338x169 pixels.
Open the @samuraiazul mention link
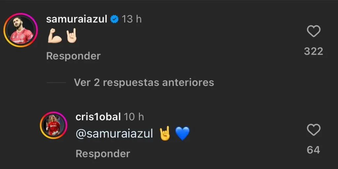114,134
